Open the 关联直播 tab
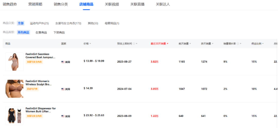 tap(137, 4)
